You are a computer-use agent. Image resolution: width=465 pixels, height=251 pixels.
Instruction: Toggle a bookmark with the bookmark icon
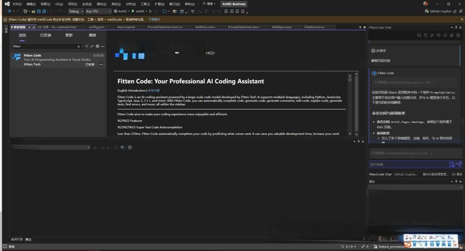coord(226,11)
